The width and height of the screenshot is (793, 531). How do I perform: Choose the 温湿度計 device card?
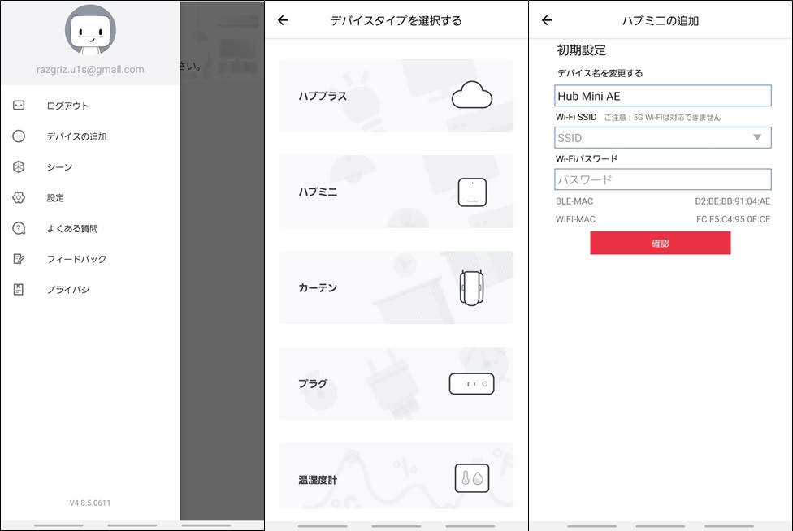(x=396, y=476)
